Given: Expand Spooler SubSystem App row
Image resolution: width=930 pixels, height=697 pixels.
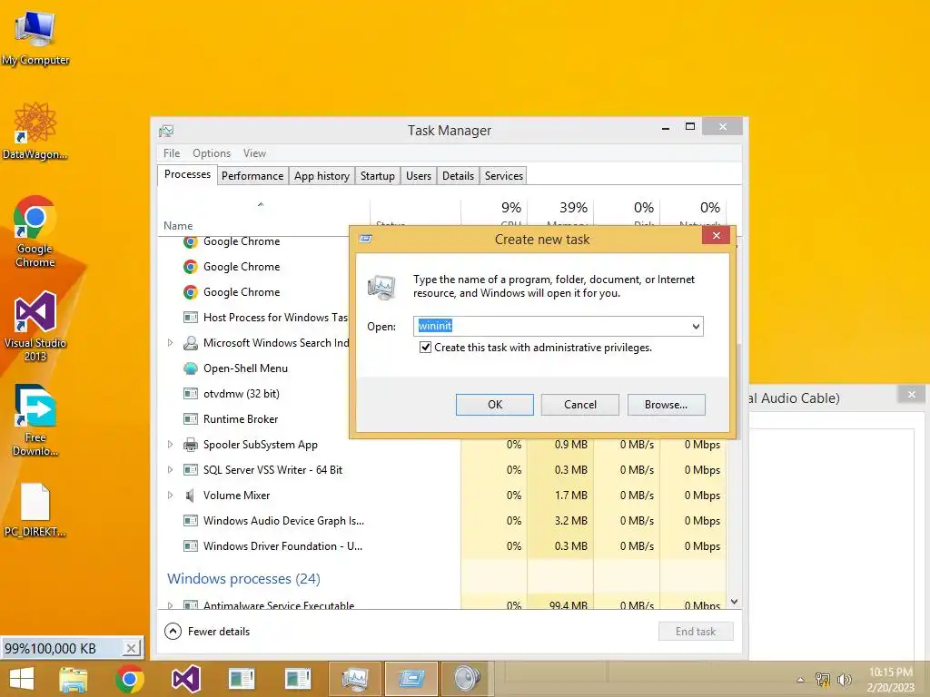Looking at the screenshot, I should pyautogui.click(x=170, y=445).
